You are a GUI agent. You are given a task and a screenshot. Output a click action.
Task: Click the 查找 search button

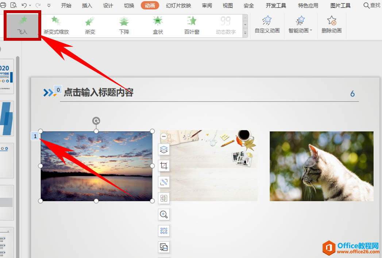pyautogui.click(x=372, y=5)
